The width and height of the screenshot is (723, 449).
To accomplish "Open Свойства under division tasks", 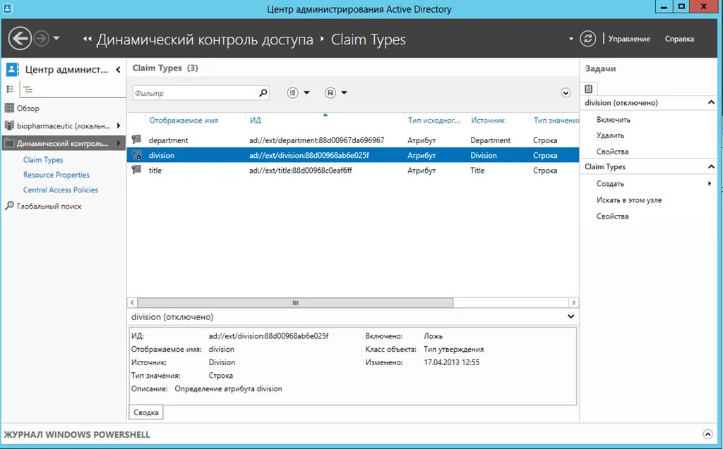I will point(612,152).
